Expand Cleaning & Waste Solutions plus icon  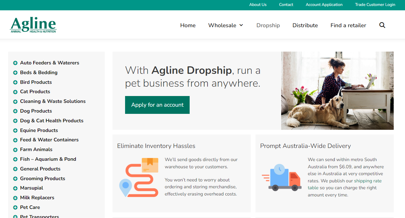pyautogui.click(x=15, y=102)
